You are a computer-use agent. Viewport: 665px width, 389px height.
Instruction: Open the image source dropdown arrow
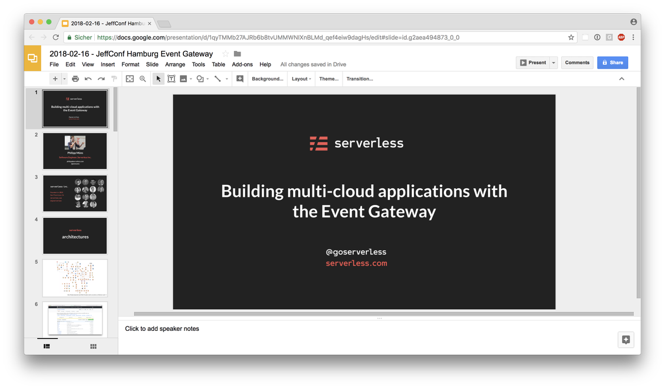[191, 79]
